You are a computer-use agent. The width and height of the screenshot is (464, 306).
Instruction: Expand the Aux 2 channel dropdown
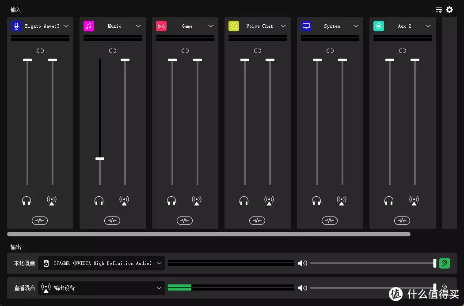point(429,26)
